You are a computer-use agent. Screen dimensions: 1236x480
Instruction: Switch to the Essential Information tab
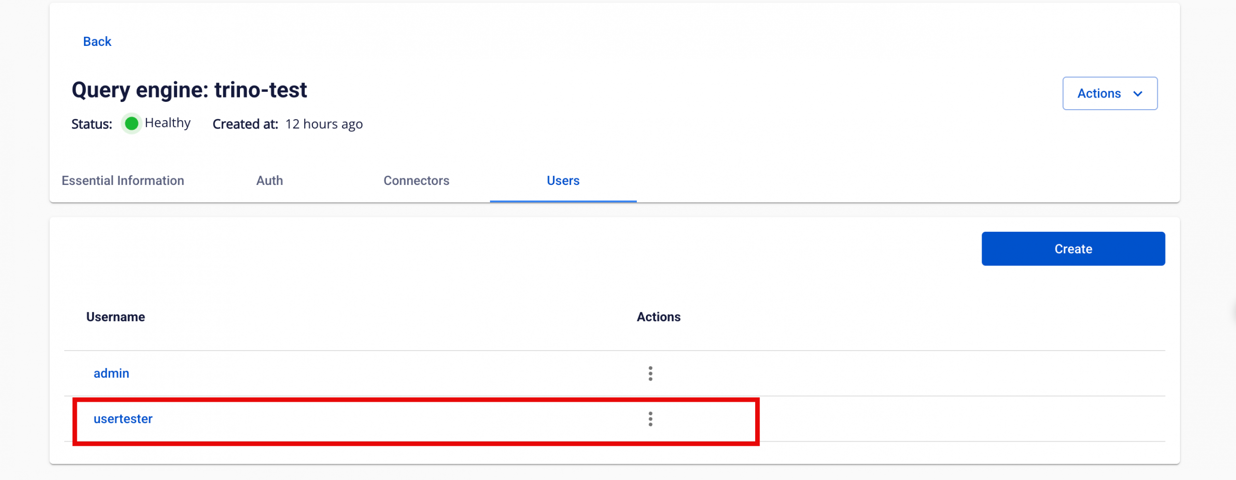(123, 181)
